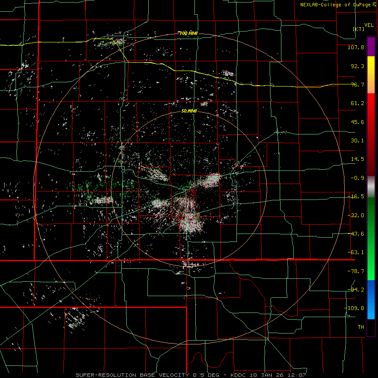Click the 100 NMI range ring label
Image resolution: width=378 pixels, height=378 pixels.
(189, 33)
